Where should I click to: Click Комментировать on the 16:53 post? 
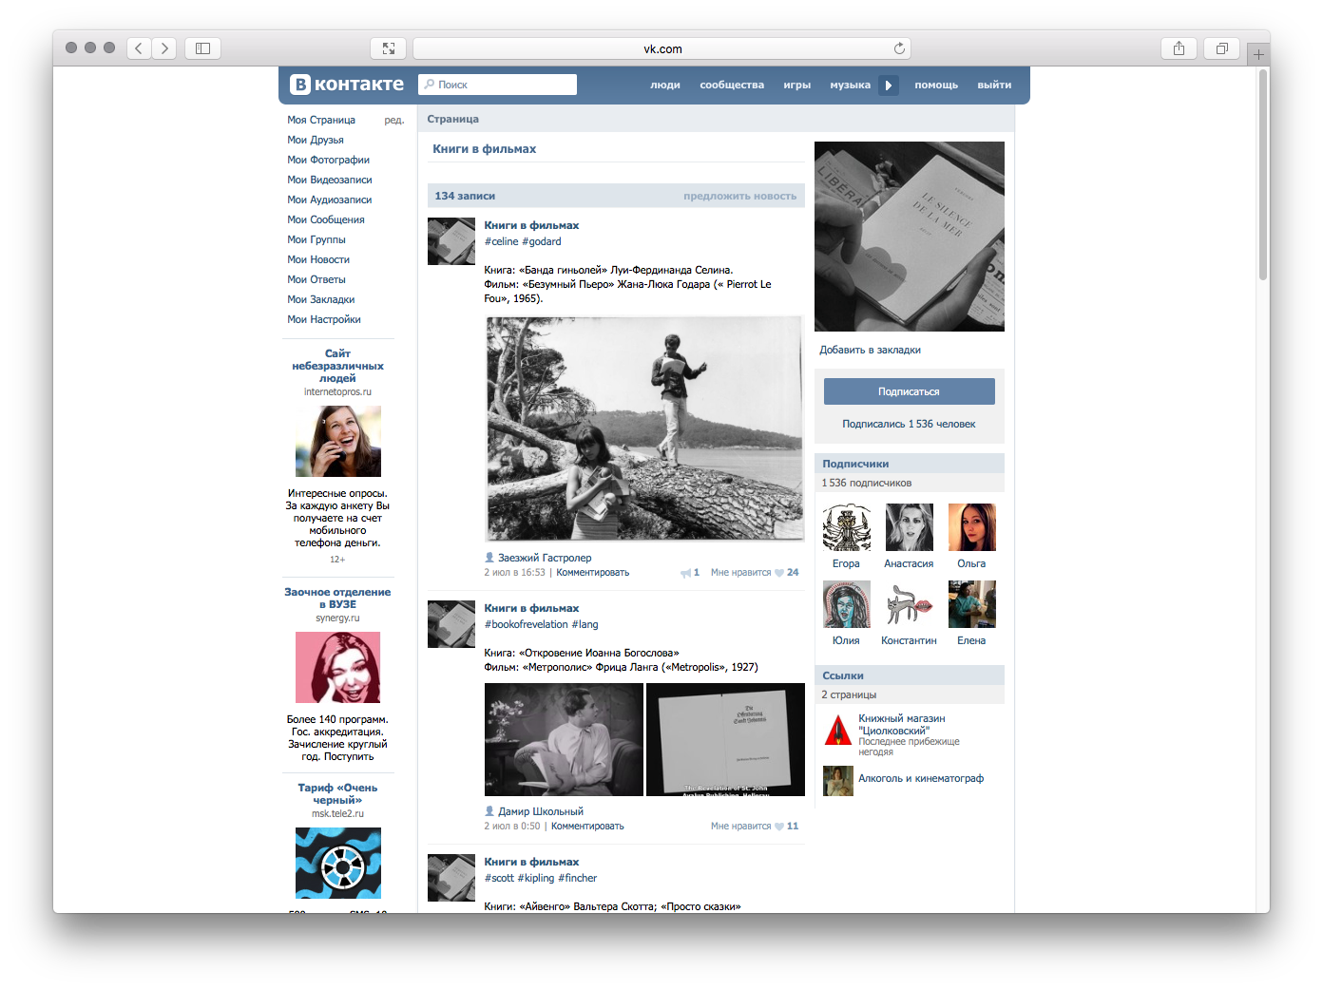(x=592, y=573)
